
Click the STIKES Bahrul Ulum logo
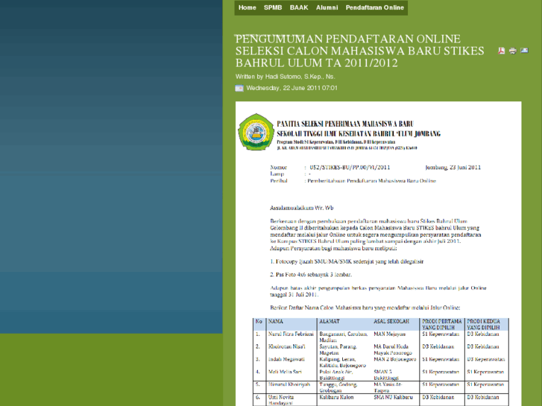[256, 132]
